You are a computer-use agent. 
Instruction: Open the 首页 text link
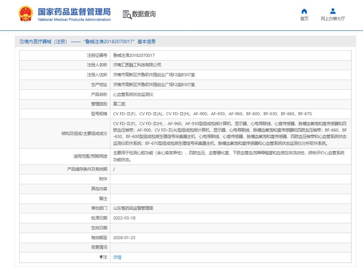click(x=304, y=19)
